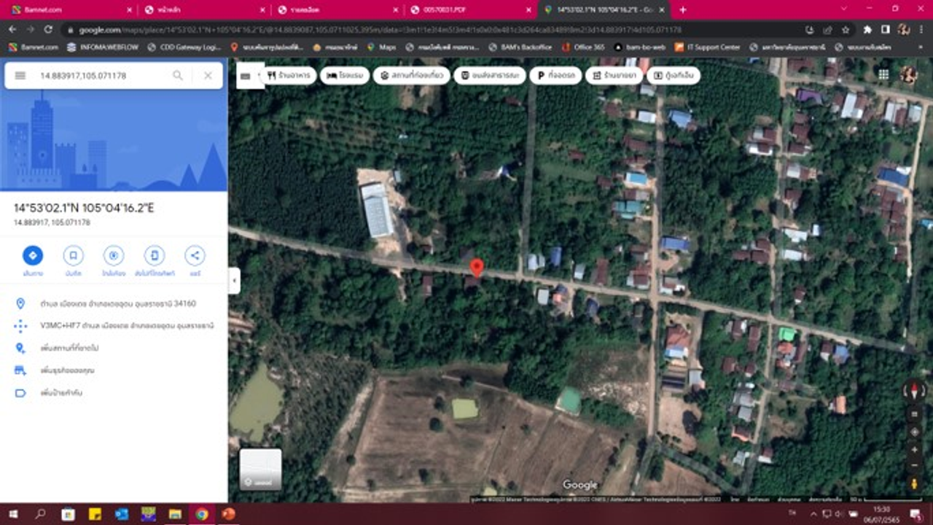The height and width of the screenshot is (525, 933).
Task: Collapse the side panel with arrow handle
Action: tap(234, 281)
